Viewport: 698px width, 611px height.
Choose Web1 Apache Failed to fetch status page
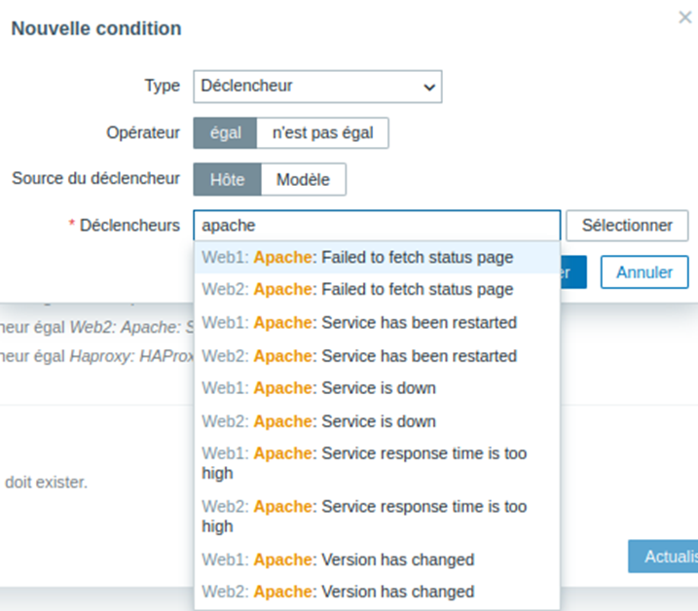click(x=357, y=258)
